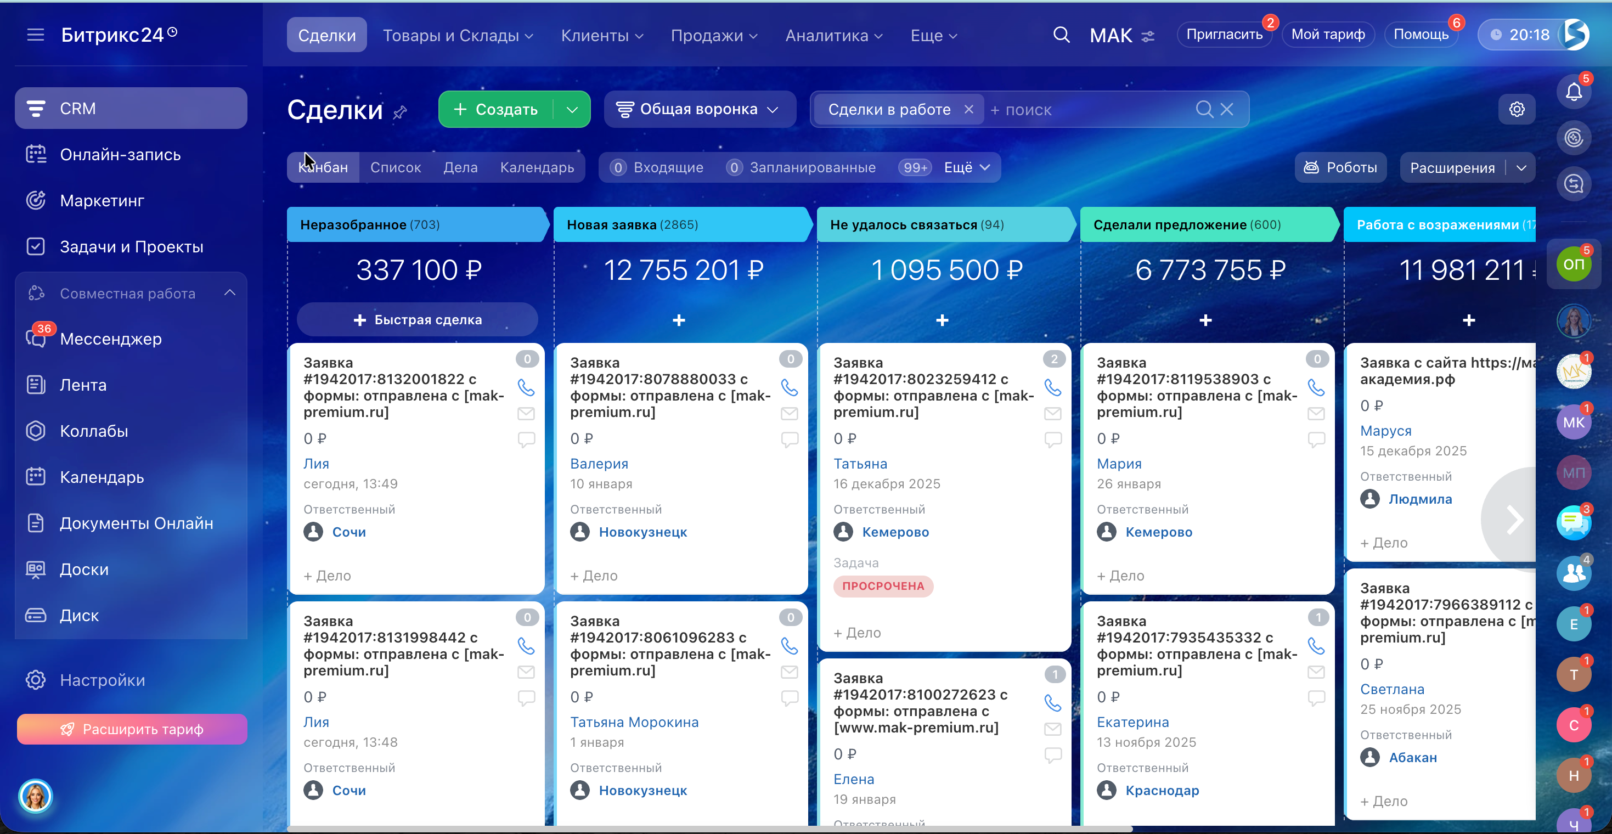Collapse the Совместная работа sidebar section
1612x834 pixels.
click(x=230, y=293)
